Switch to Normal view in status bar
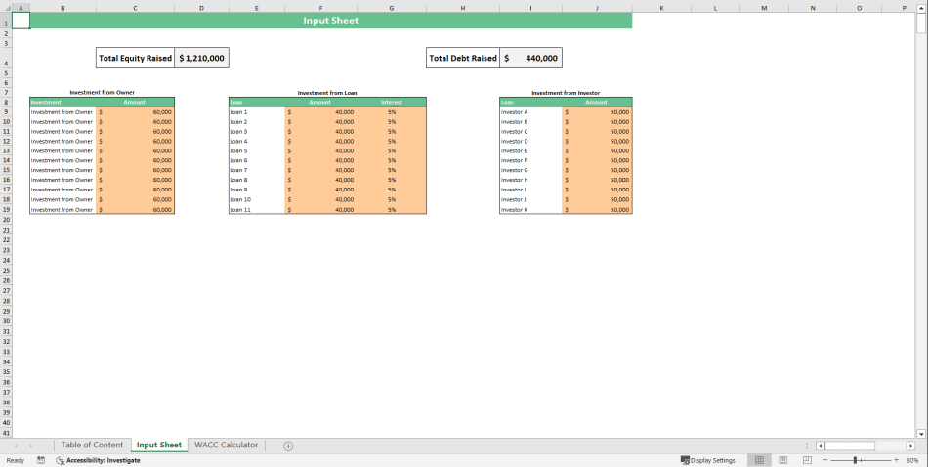 [759, 460]
